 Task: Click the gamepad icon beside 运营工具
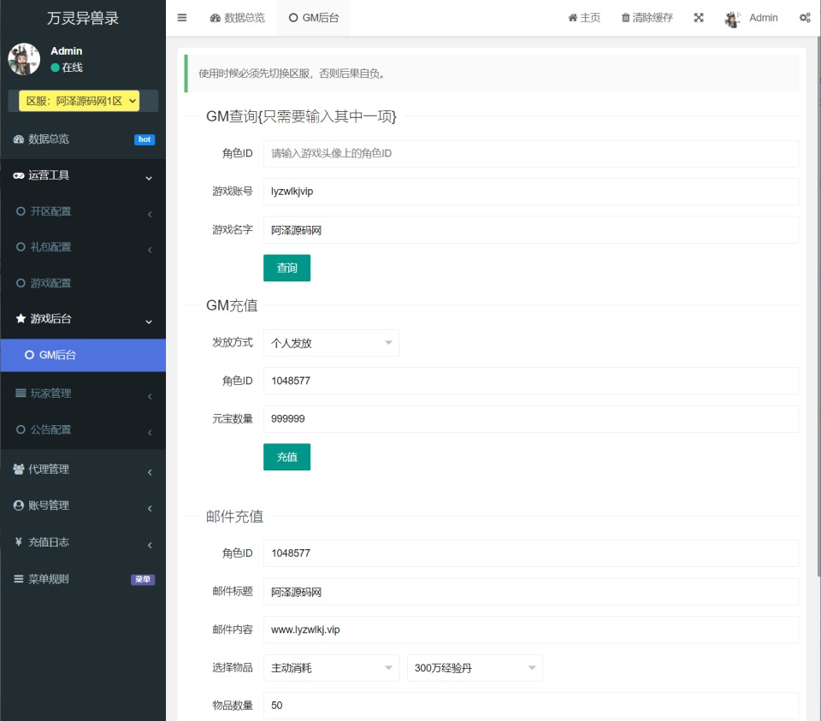19,175
